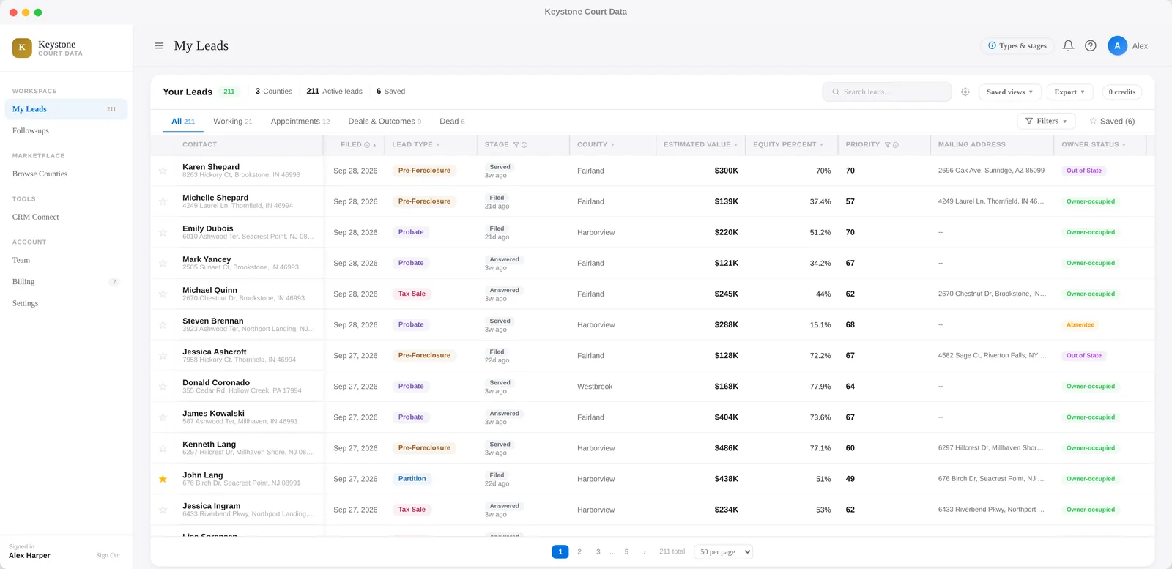Screen dimensions: 1172x569
Task: Switch to the Working tab
Action: (232, 122)
